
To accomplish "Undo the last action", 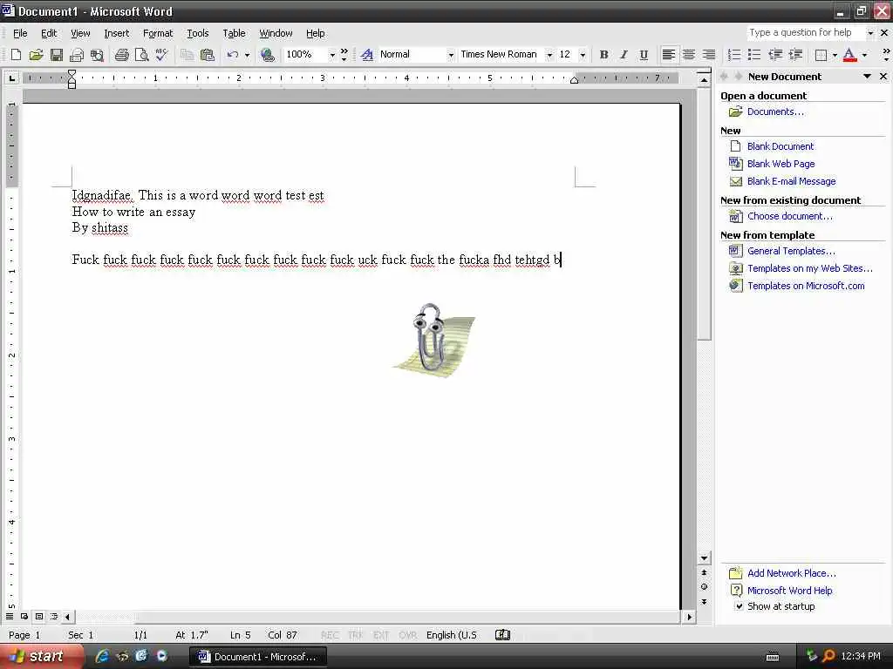I will tap(232, 55).
